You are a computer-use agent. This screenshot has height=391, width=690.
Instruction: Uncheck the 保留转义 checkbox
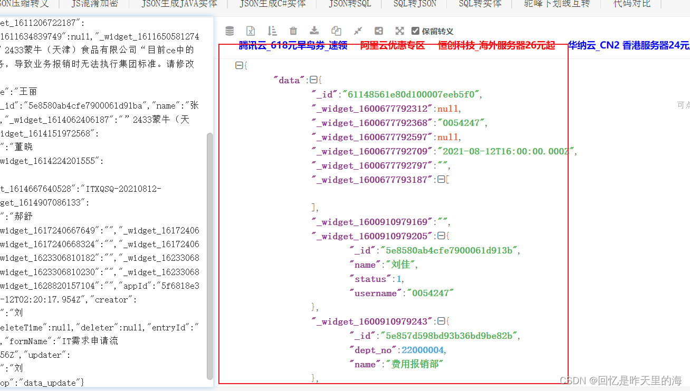[x=416, y=31]
